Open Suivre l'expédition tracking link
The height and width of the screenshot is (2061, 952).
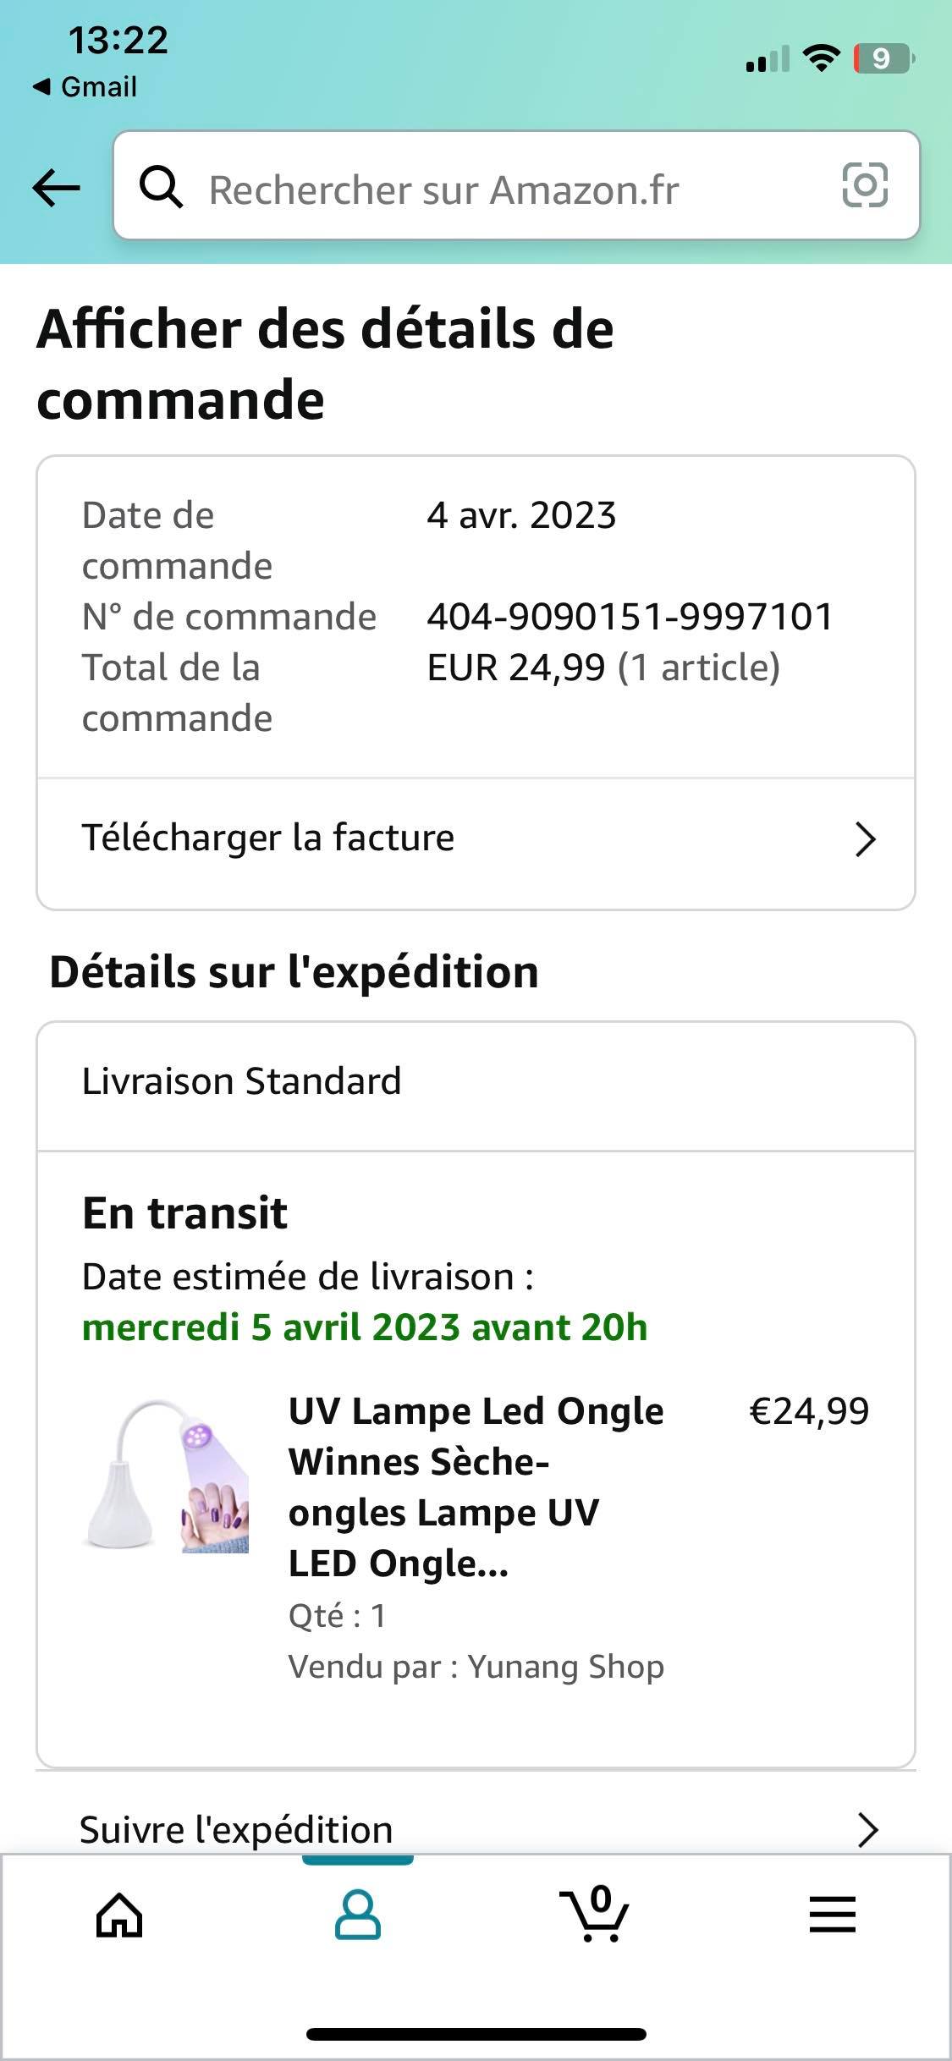[x=236, y=1829]
